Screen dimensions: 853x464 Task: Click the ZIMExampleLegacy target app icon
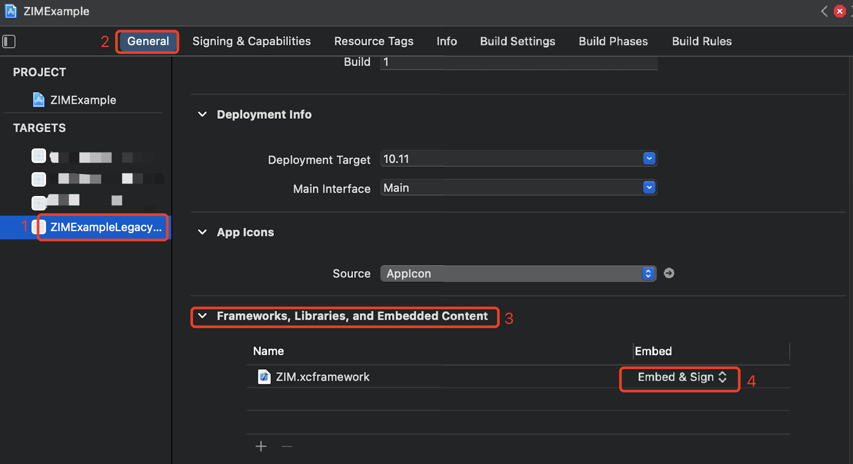click(39, 227)
